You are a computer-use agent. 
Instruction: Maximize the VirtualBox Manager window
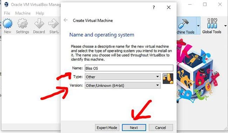[x=205, y=4]
